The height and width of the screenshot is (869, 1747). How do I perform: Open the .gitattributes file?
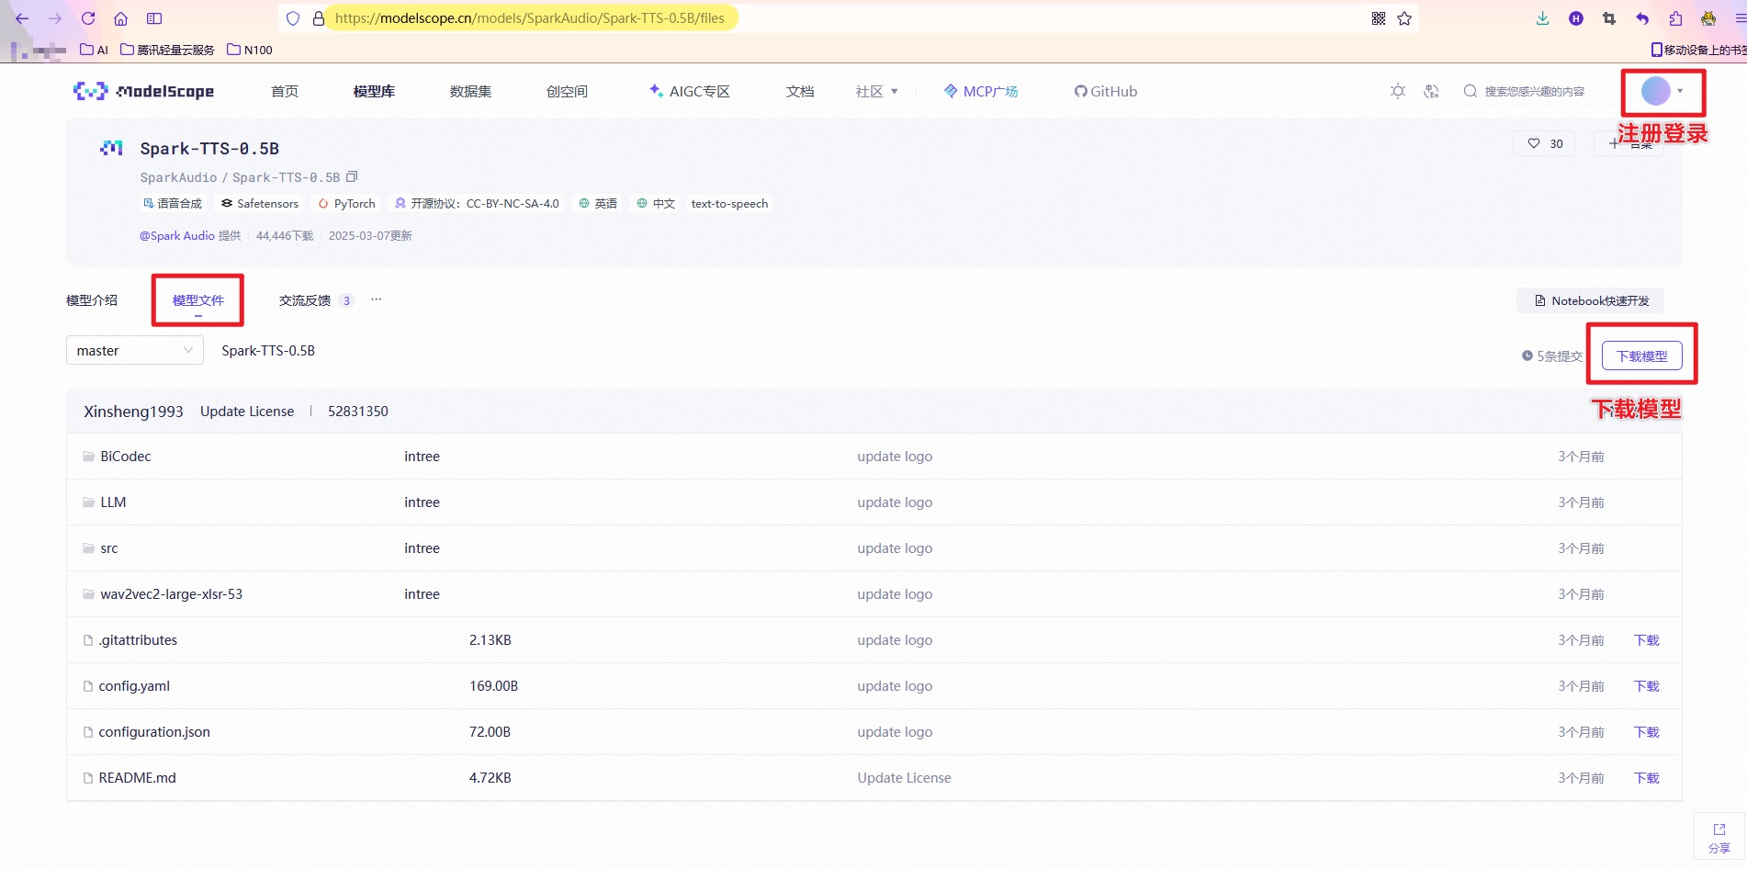(139, 640)
